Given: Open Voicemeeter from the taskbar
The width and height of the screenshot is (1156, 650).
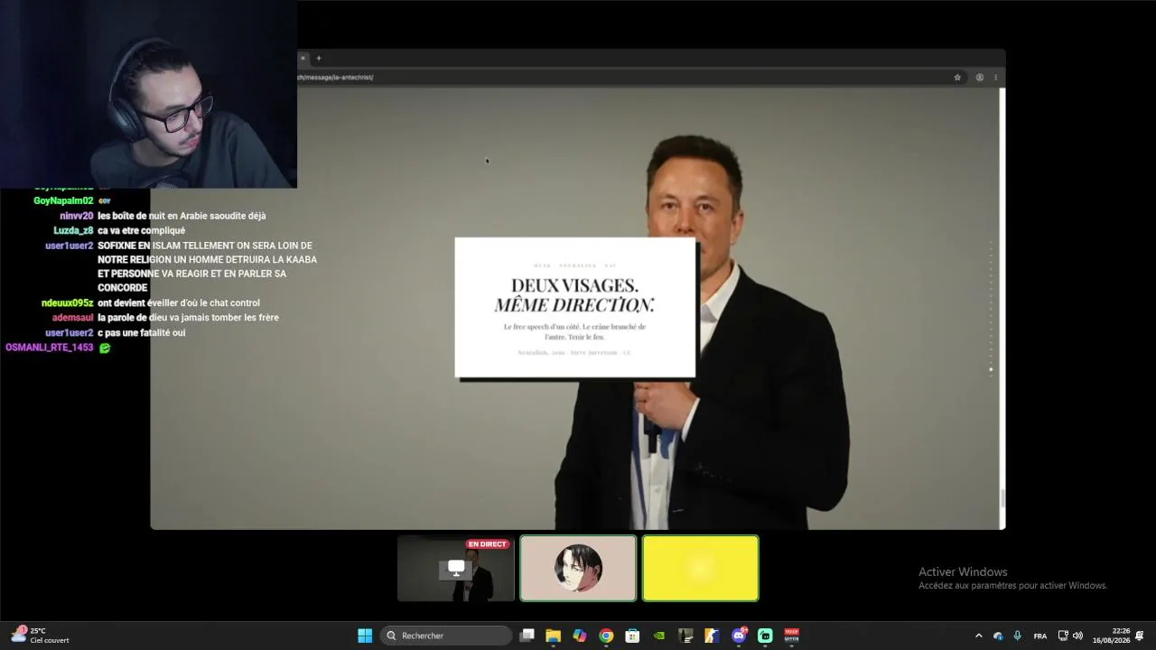Looking at the screenshot, I should click(791, 636).
